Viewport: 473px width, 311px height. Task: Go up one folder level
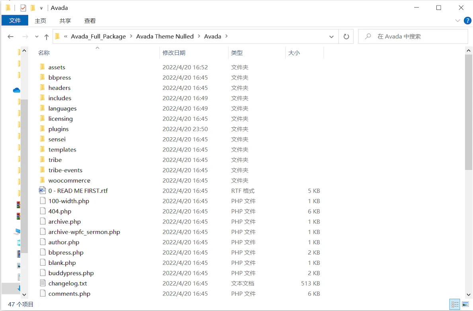tap(47, 37)
